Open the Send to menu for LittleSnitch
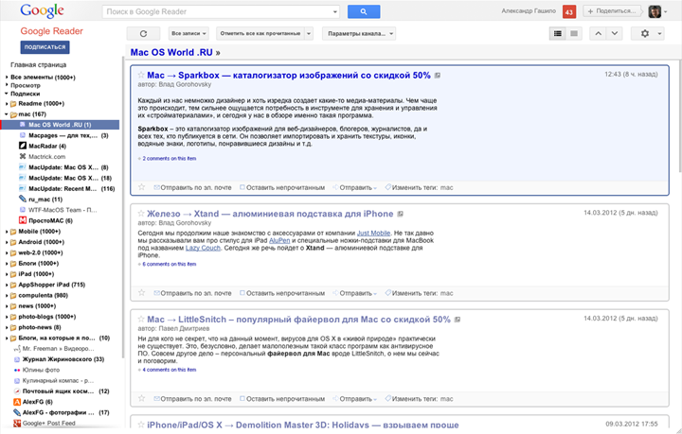 pyautogui.click(x=355, y=399)
